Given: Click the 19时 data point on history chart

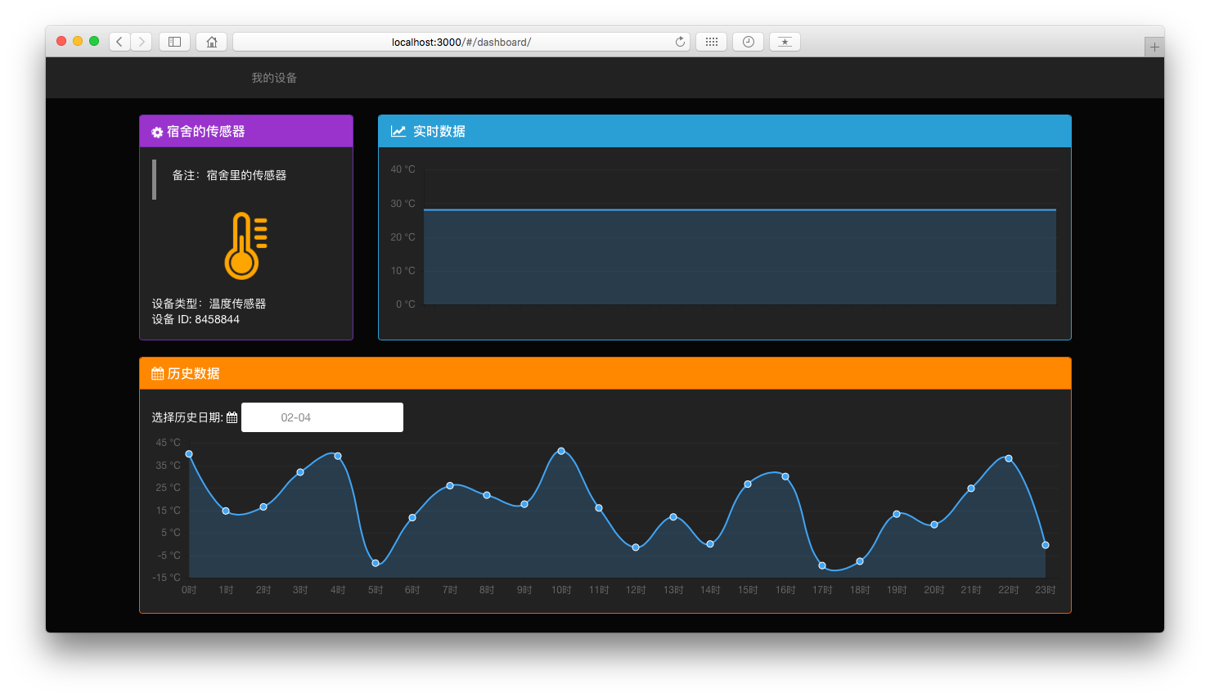Looking at the screenshot, I should pyautogui.click(x=897, y=514).
